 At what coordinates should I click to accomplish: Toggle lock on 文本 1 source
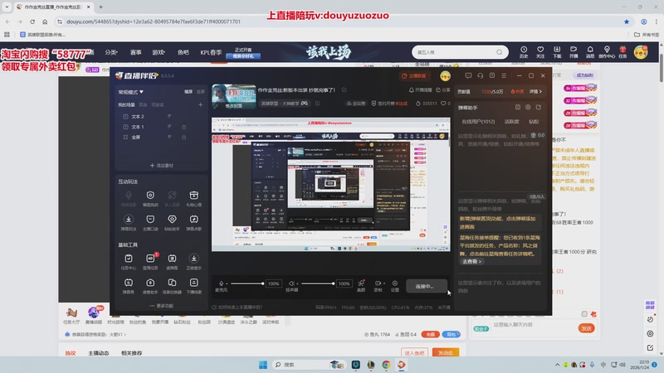(x=183, y=127)
